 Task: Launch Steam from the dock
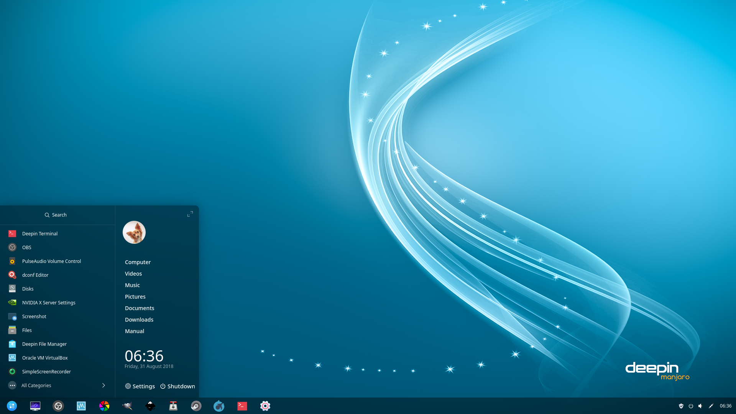coord(196,406)
